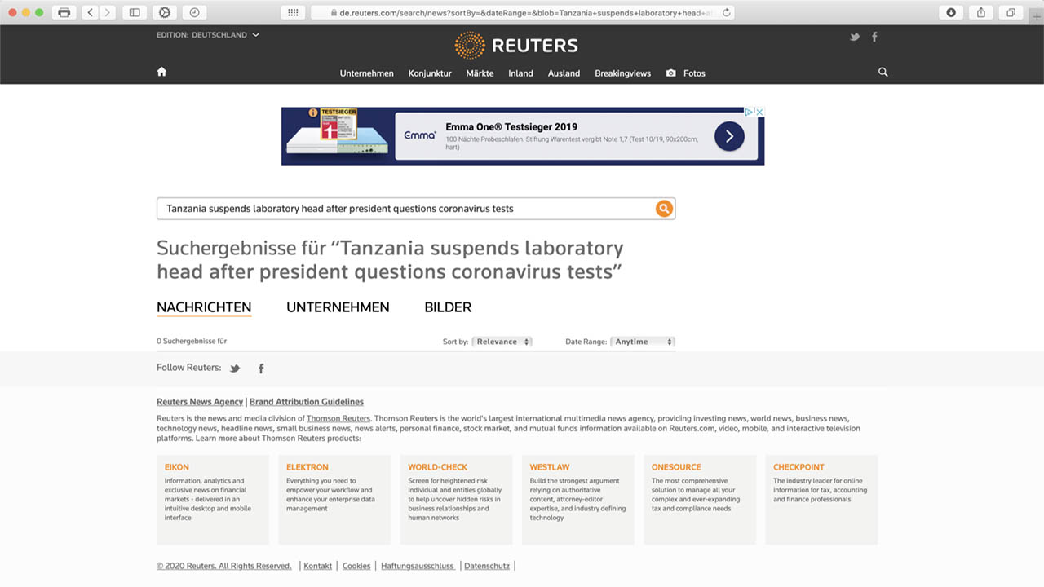Image resolution: width=1044 pixels, height=587 pixels.
Task: Open Märkte in the navigation menu
Action: (x=480, y=73)
